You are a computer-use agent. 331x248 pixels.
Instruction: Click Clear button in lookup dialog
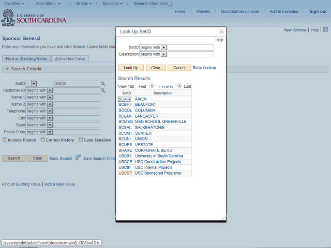coord(156,68)
